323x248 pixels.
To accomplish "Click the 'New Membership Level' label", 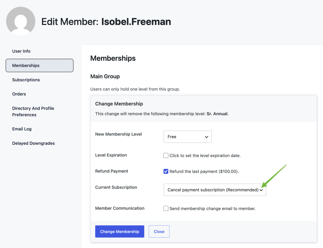I will pos(119,134).
